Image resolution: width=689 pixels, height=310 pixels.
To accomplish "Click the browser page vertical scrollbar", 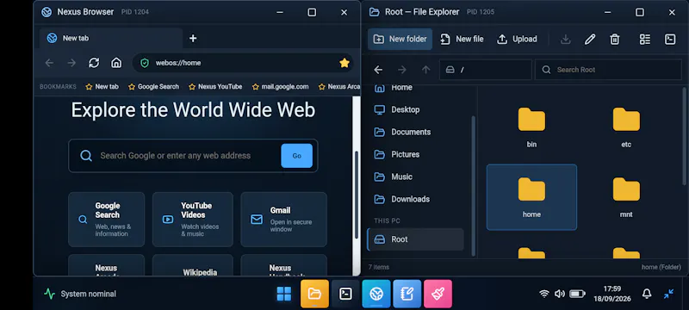I will pos(357,195).
